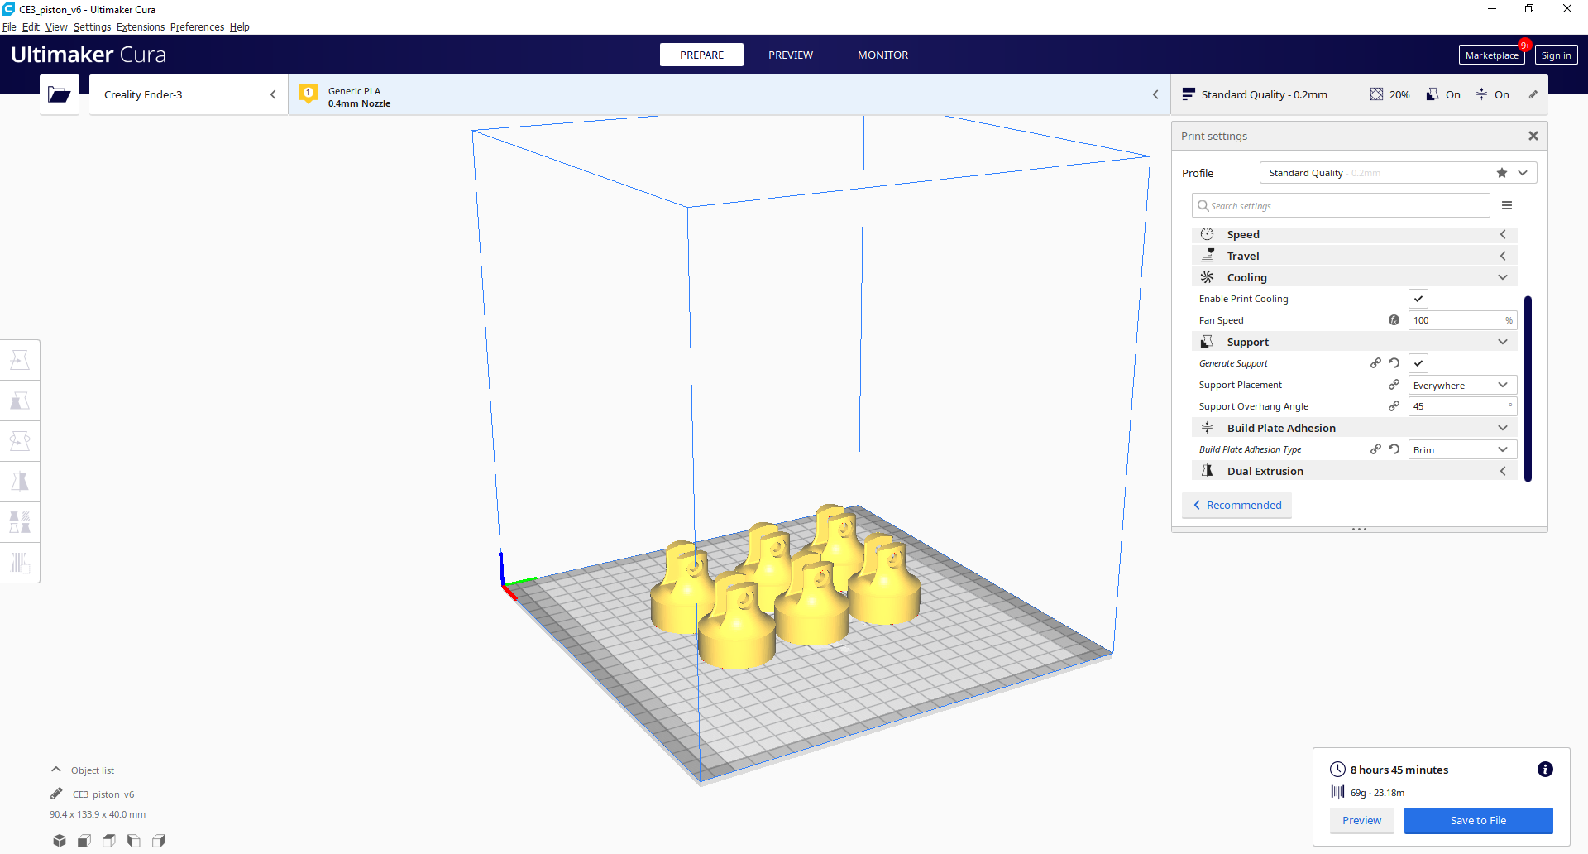Image resolution: width=1588 pixels, height=854 pixels.
Task: Open the Edit menu
Action: click(31, 27)
